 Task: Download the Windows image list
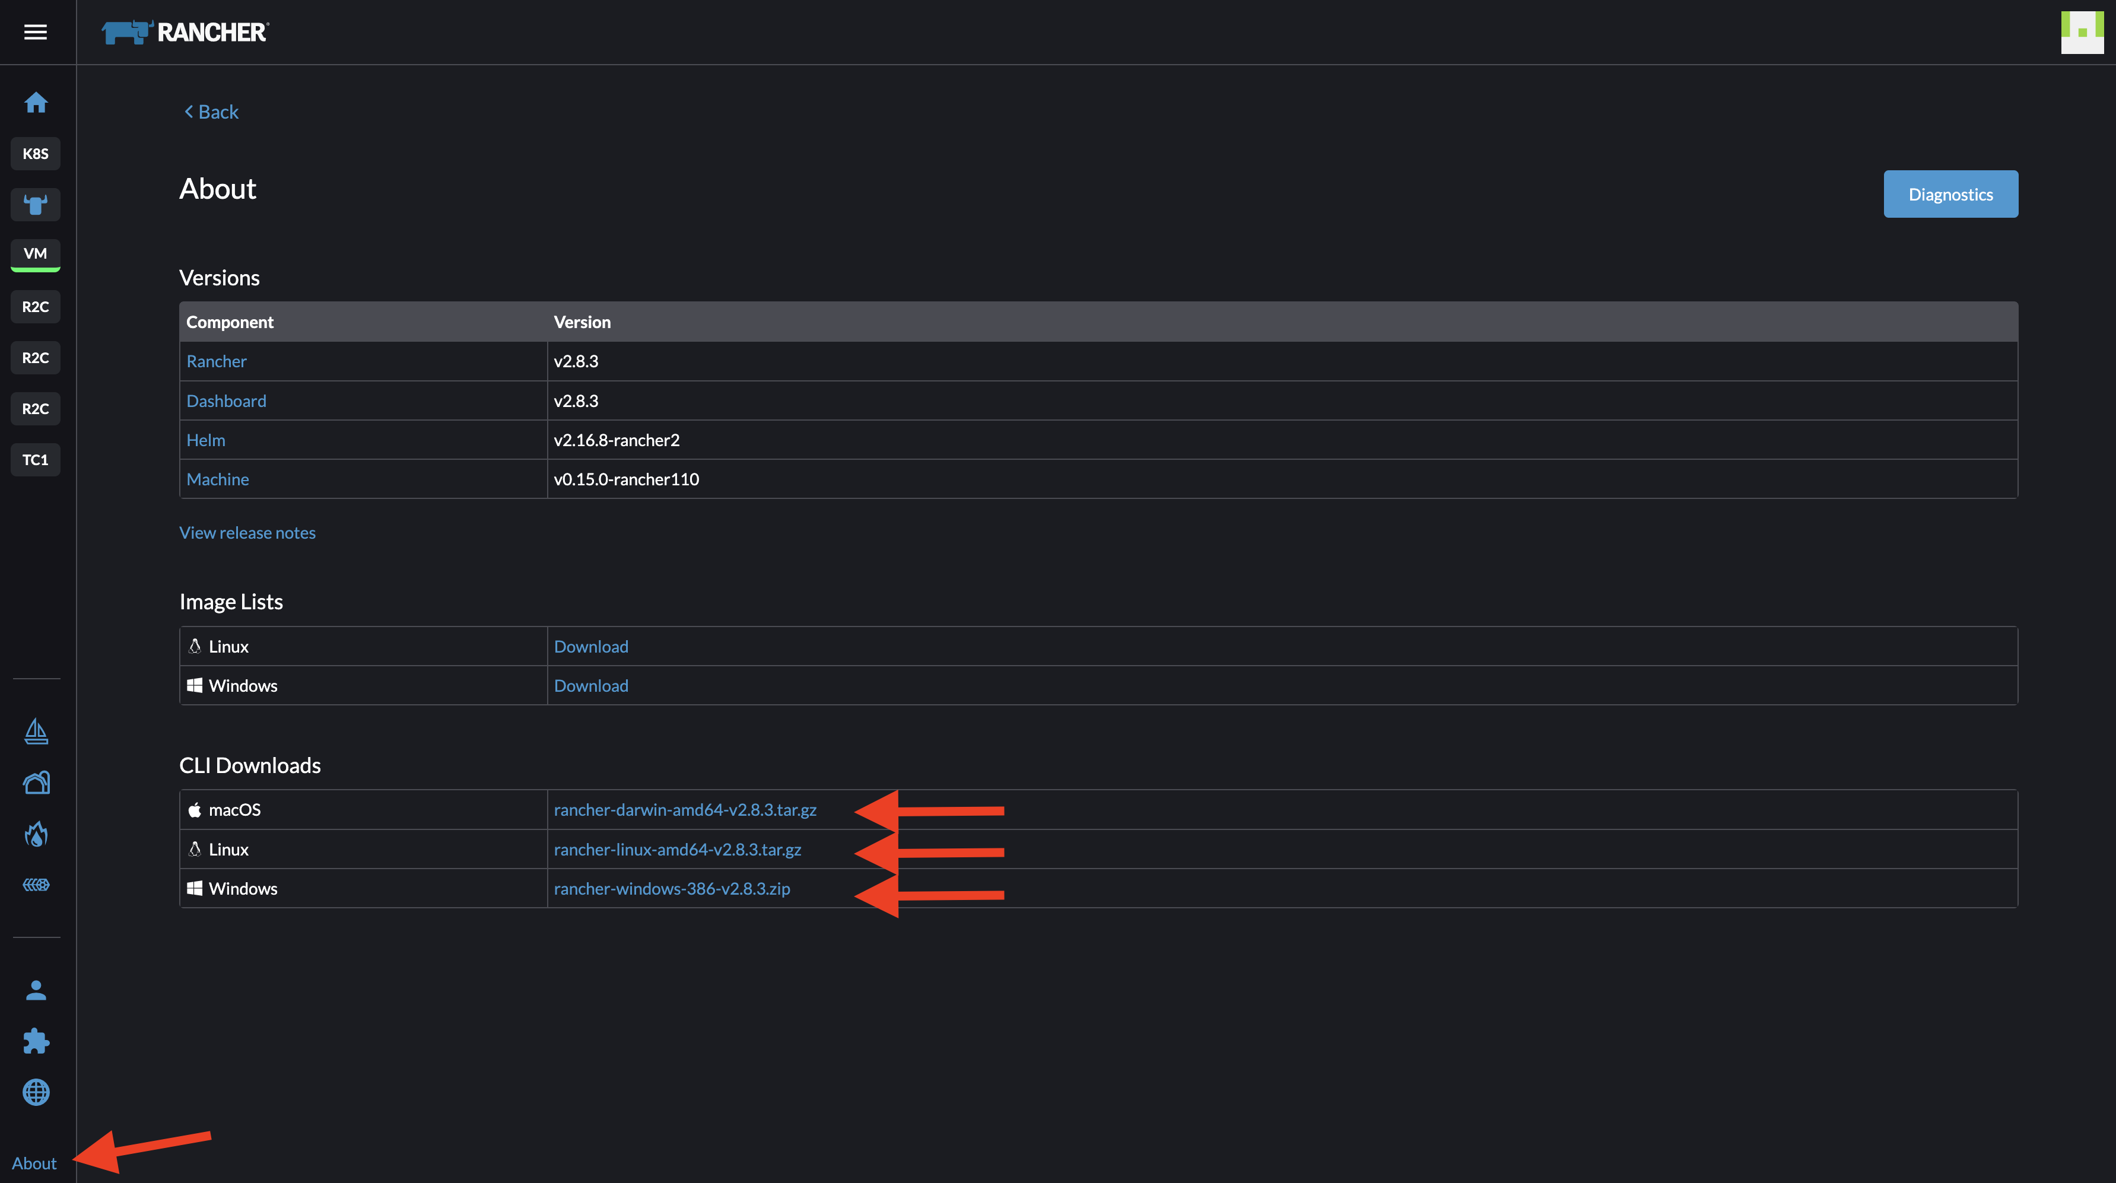pos(590,686)
